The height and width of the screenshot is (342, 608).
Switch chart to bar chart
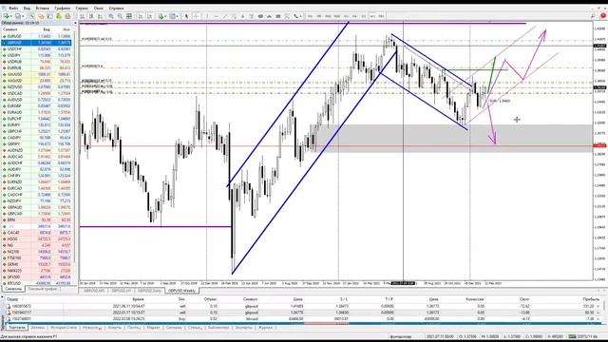(82, 16)
